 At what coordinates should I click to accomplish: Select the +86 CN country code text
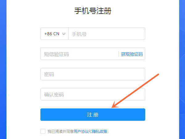pos(52,34)
